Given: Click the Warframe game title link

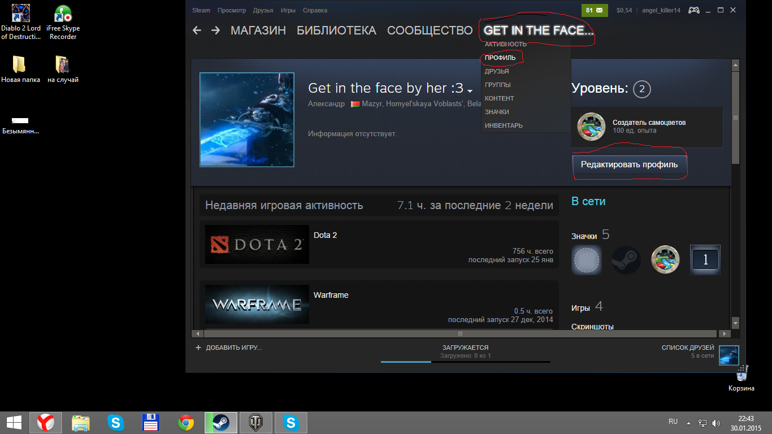Looking at the screenshot, I should (x=331, y=295).
